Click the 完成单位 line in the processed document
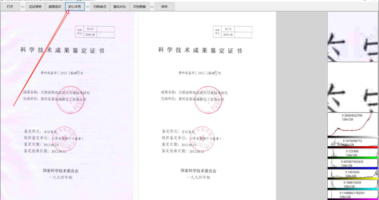379x200 pixels. coord(192,99)
